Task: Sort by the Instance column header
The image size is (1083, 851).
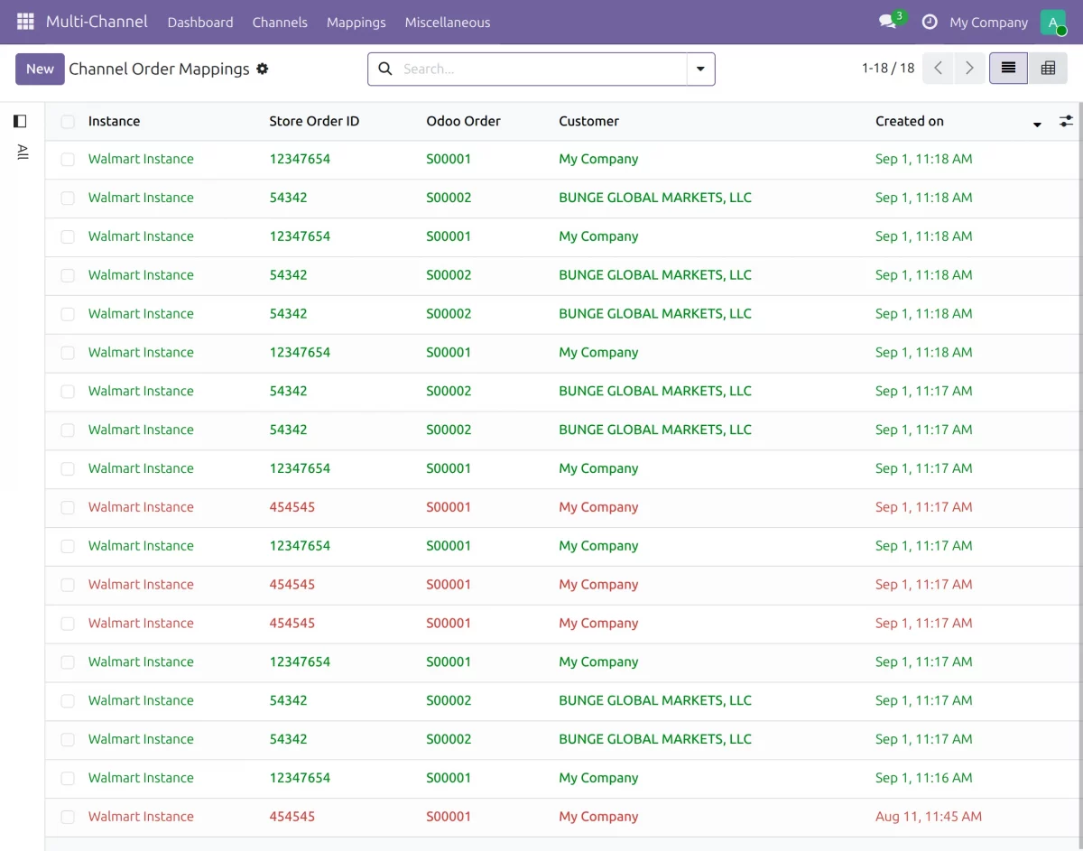Action: [x=114, y=121]
